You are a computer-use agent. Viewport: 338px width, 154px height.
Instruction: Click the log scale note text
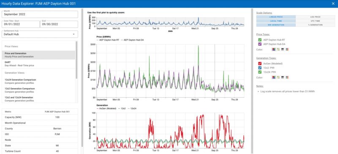point(288,91)
